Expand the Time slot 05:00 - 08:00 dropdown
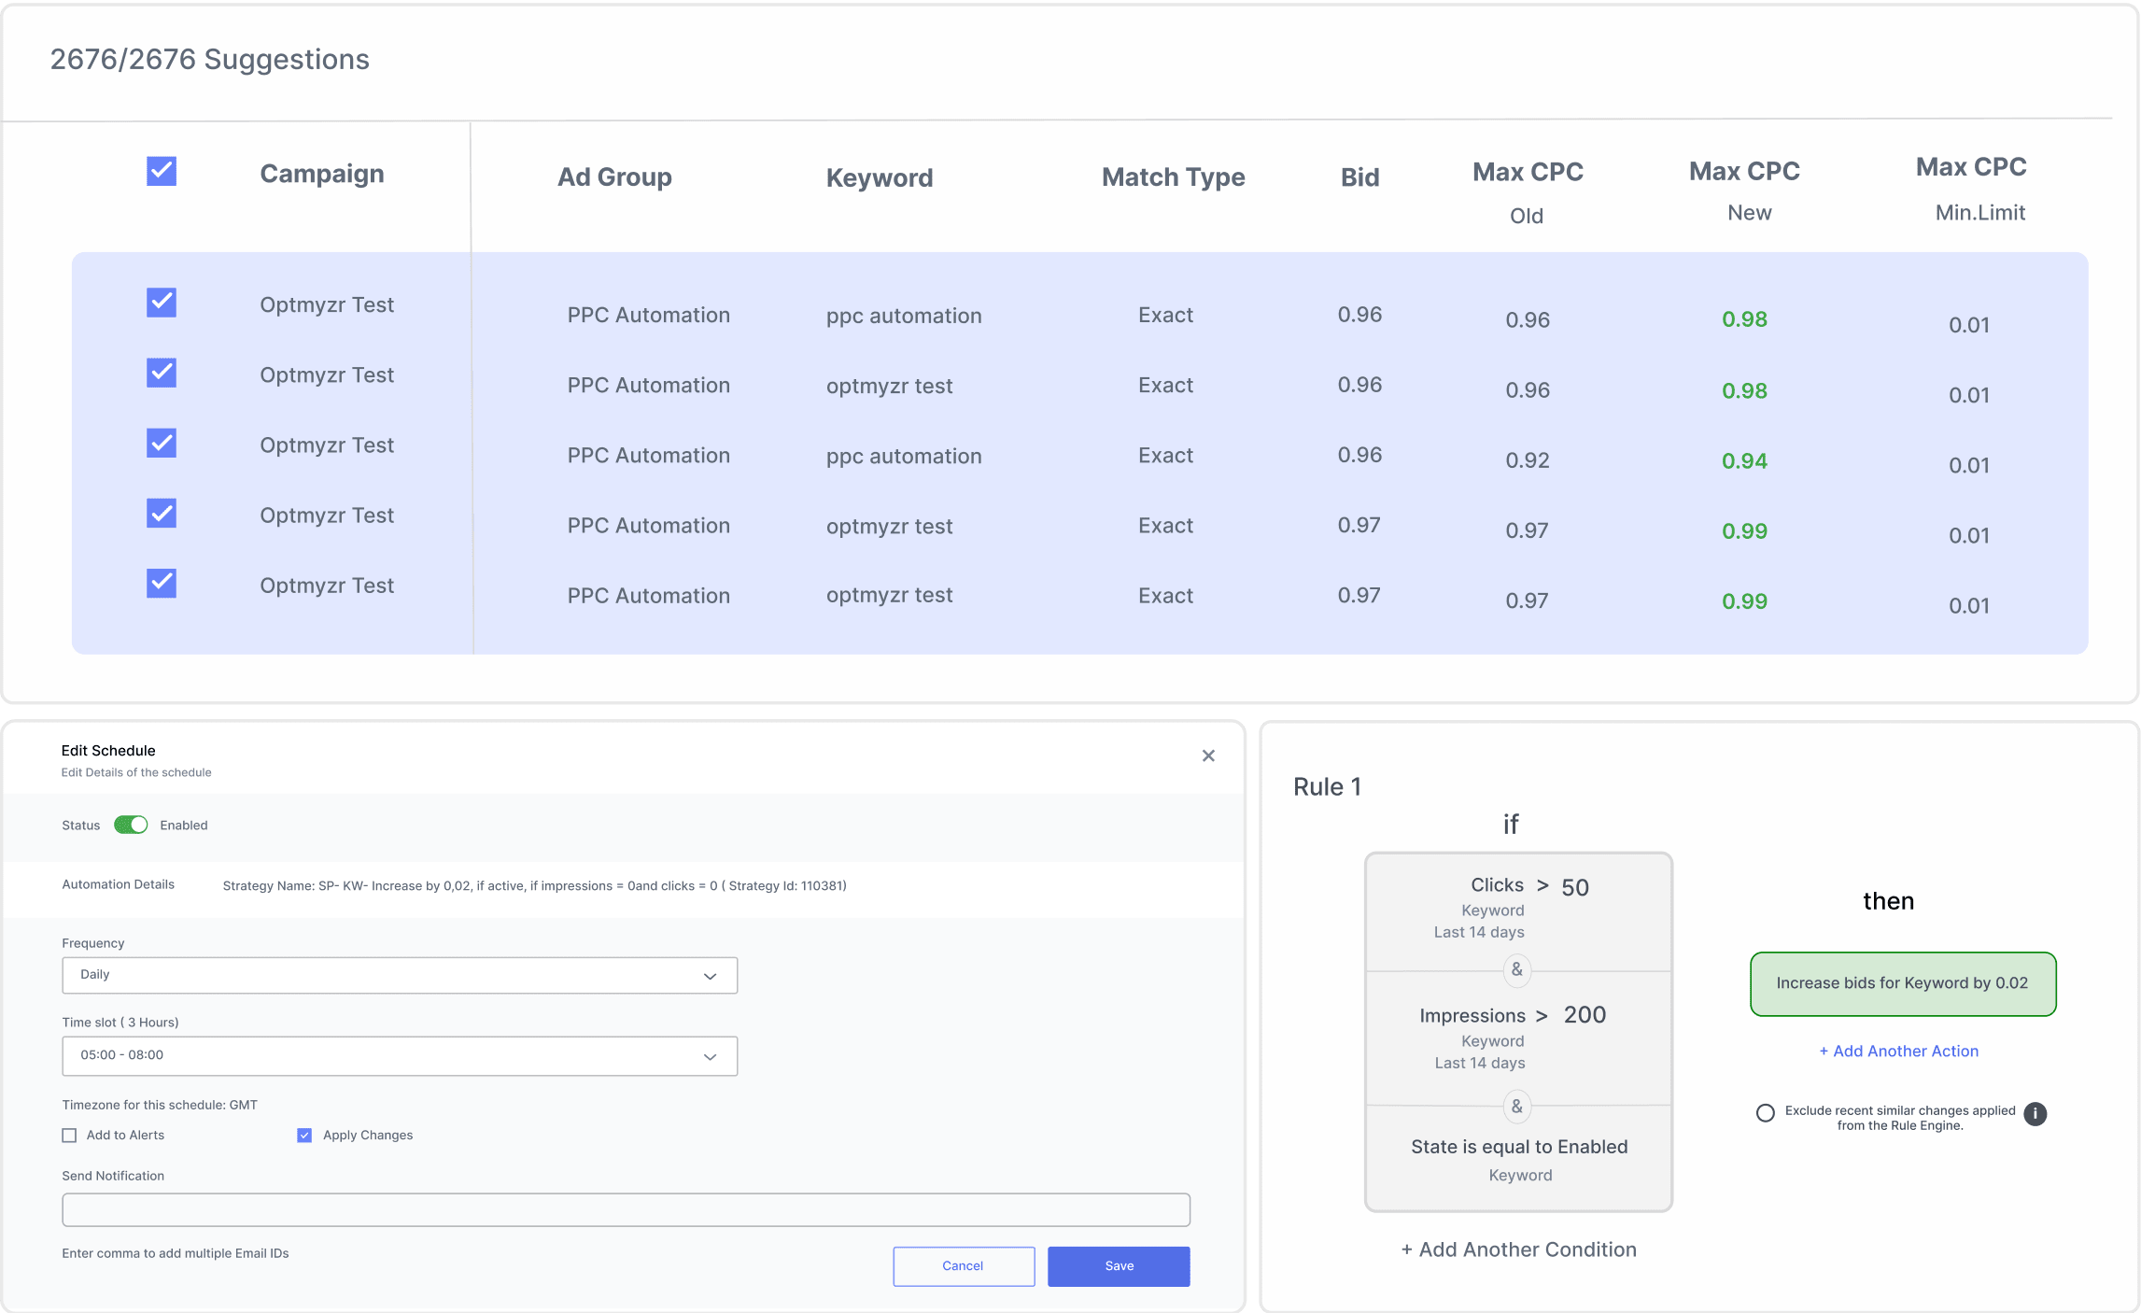Screen dimensions: 2141x1313 400,1055
